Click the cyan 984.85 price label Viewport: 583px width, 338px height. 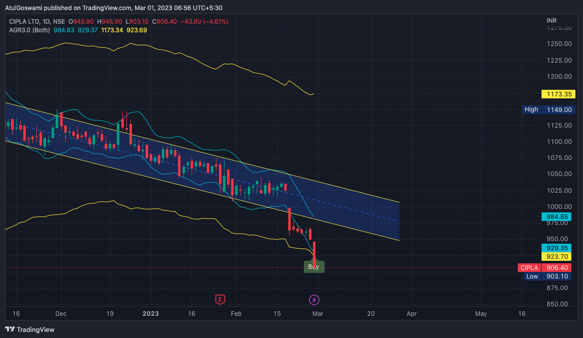click(x=556, y=217)
